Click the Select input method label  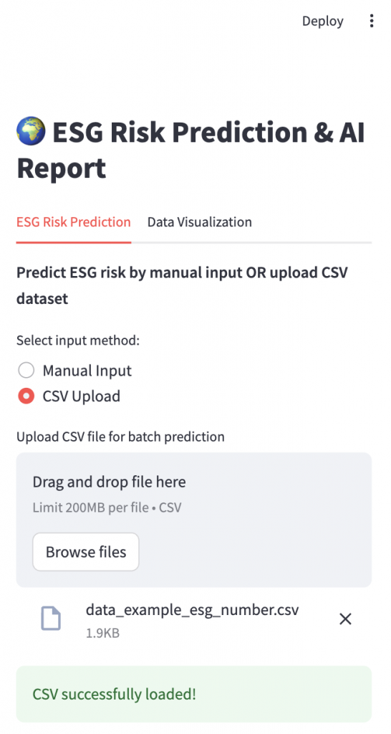click(78, 340)
